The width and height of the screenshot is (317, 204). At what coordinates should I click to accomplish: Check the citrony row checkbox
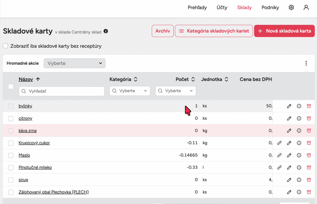point(11,119)
